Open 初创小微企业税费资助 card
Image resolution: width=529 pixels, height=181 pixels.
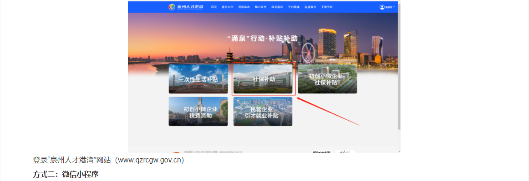point(198,111)
